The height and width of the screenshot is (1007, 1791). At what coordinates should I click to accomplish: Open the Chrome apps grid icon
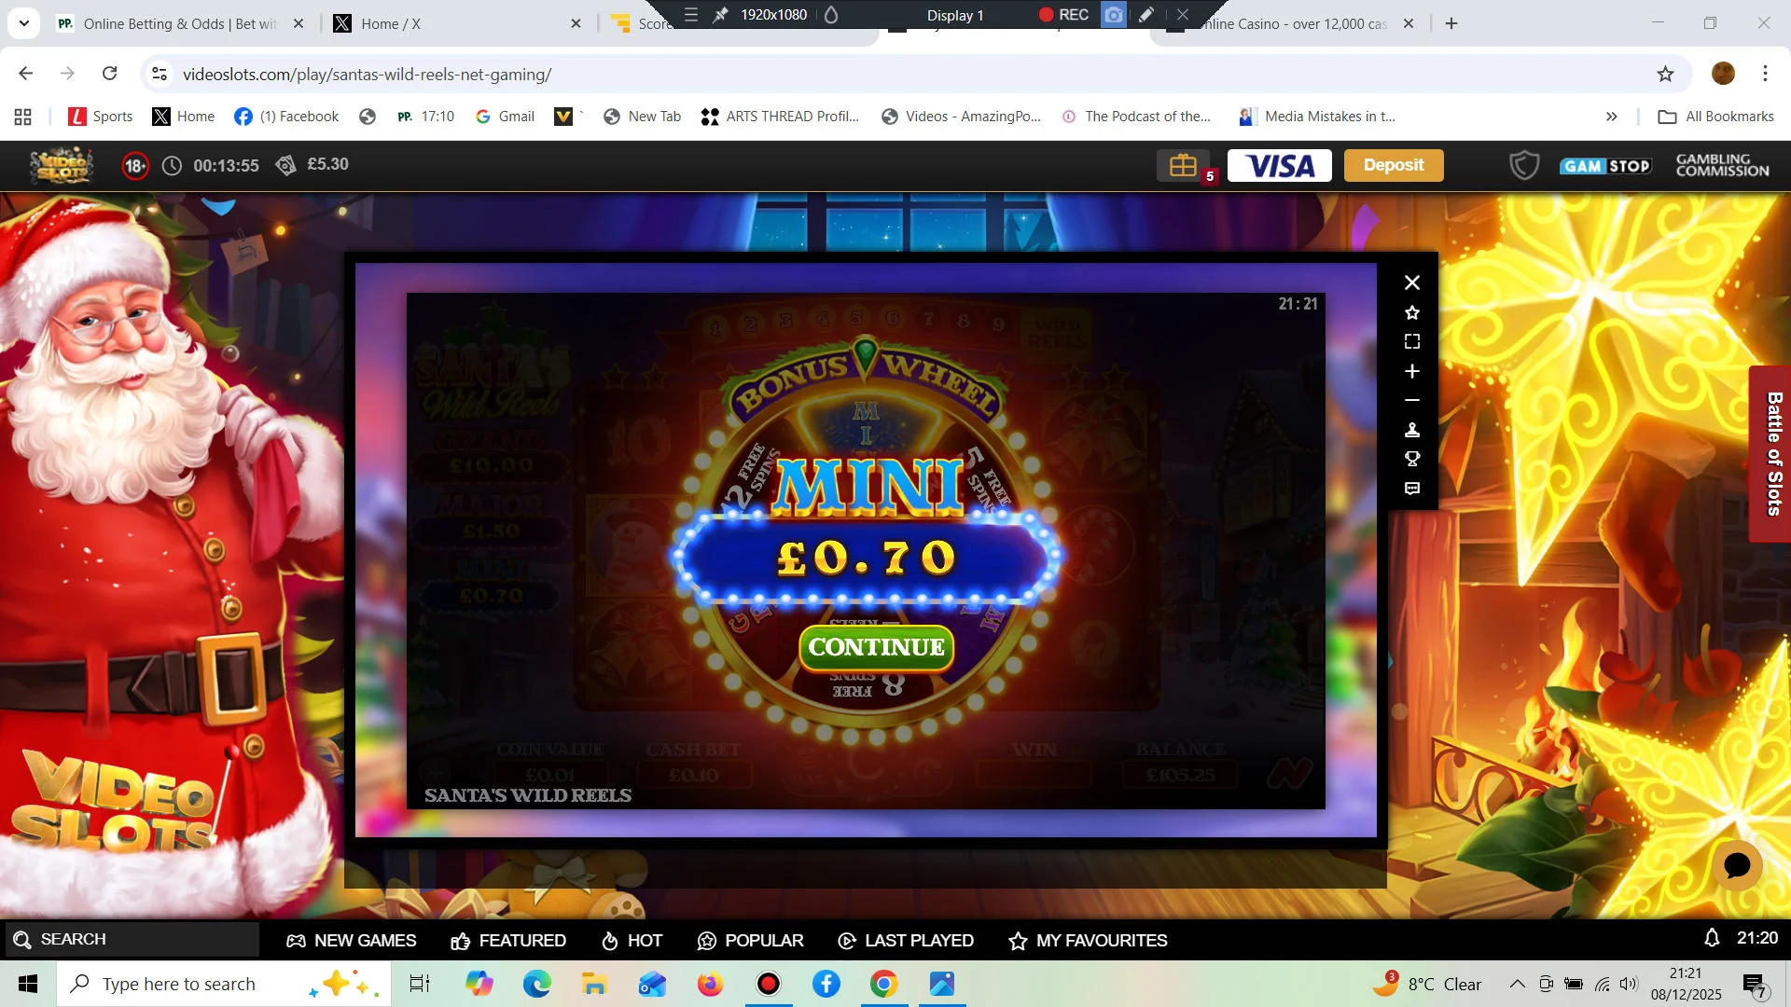tap(23, 117)
